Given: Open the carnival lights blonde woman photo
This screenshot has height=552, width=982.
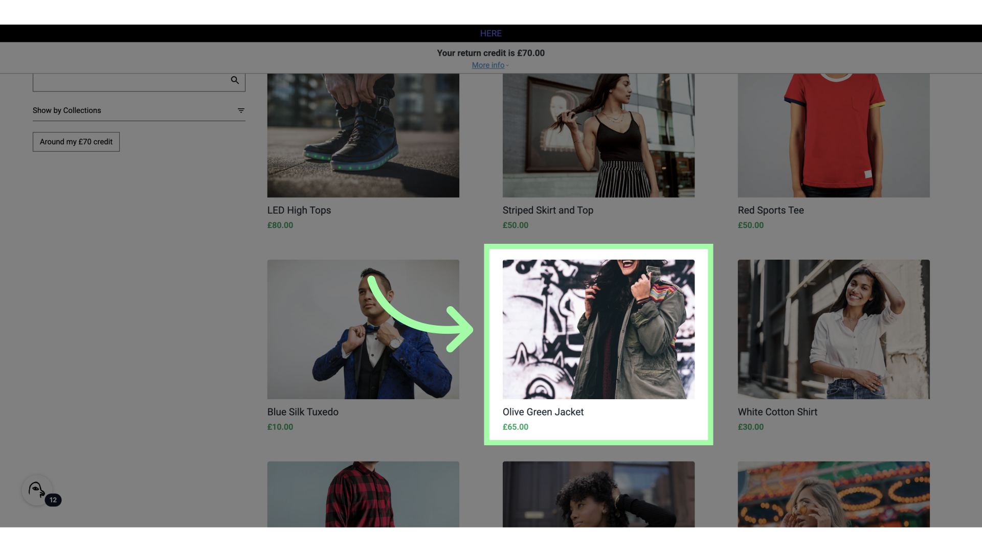Looking at the screenshot, I should click(834, 494).
